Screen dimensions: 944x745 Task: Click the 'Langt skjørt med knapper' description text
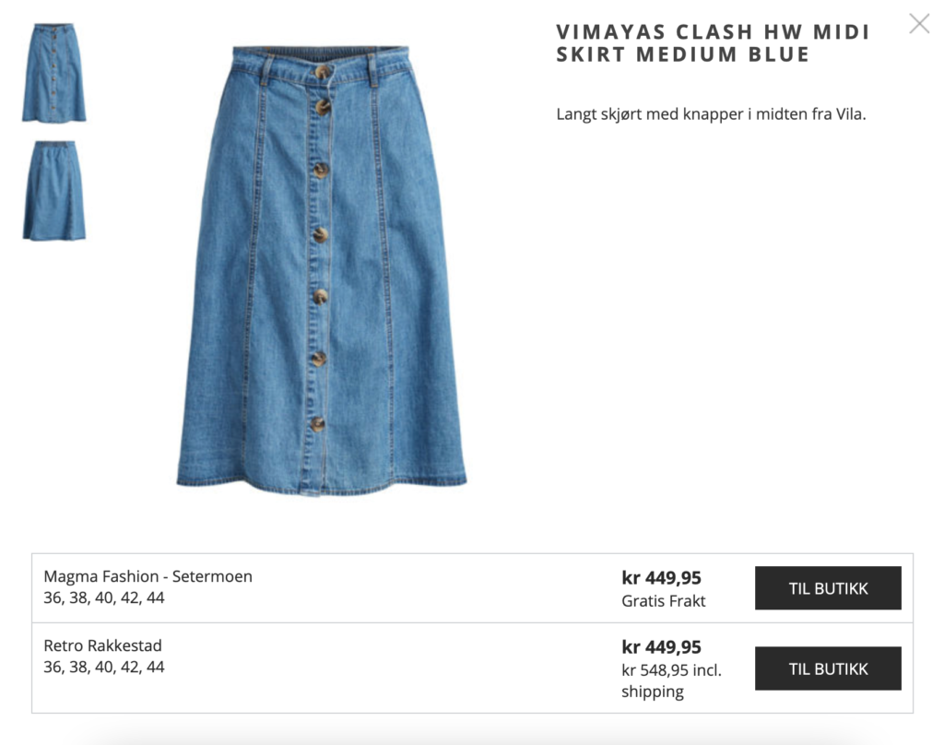711,113
